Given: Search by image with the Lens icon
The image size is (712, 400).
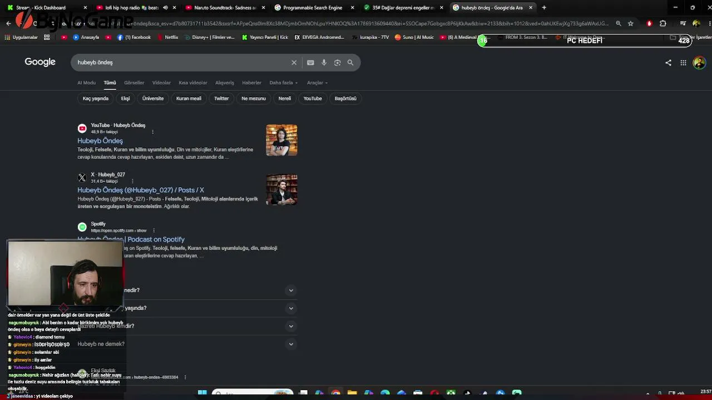Looking at the screenshot, I should coord(337,63).
